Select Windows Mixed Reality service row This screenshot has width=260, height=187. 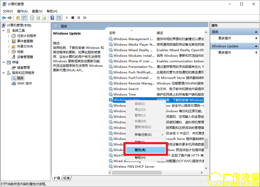tap(156, 50)
